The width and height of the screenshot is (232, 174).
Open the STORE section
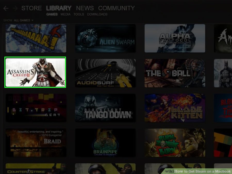[x=31, y=8]
